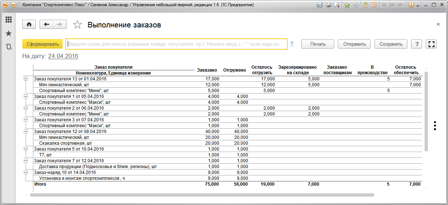The height and width of the screenshot is (205, 448).
Task: Click the printer icon in title bar
Action: (x=328, y=5)
